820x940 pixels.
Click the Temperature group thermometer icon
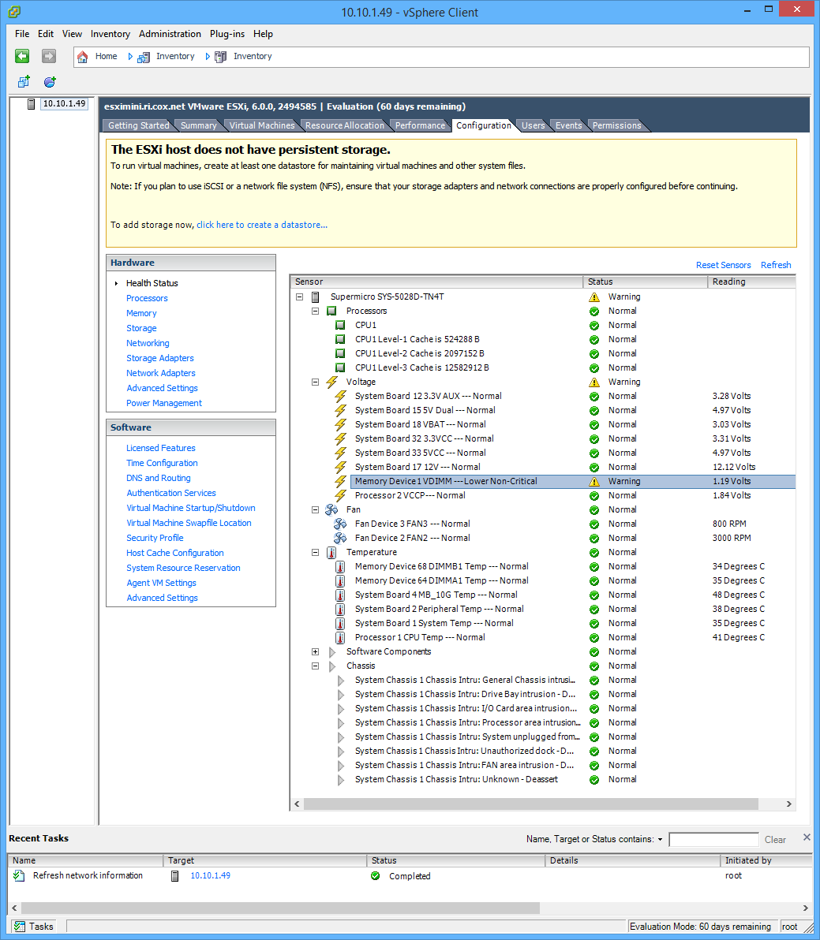coord(331,552)
